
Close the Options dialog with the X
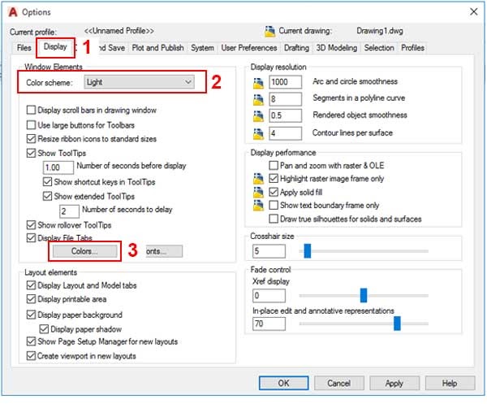coord(474,12)
